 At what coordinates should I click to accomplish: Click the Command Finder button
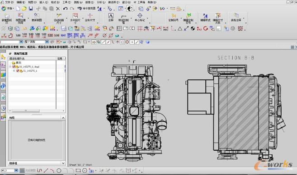click(x=86, y=9)
